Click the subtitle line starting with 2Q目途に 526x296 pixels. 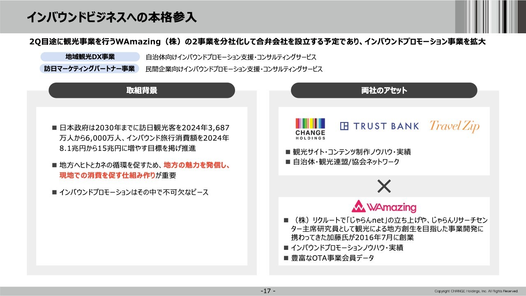pyautogui.click(x=258, y=42)
